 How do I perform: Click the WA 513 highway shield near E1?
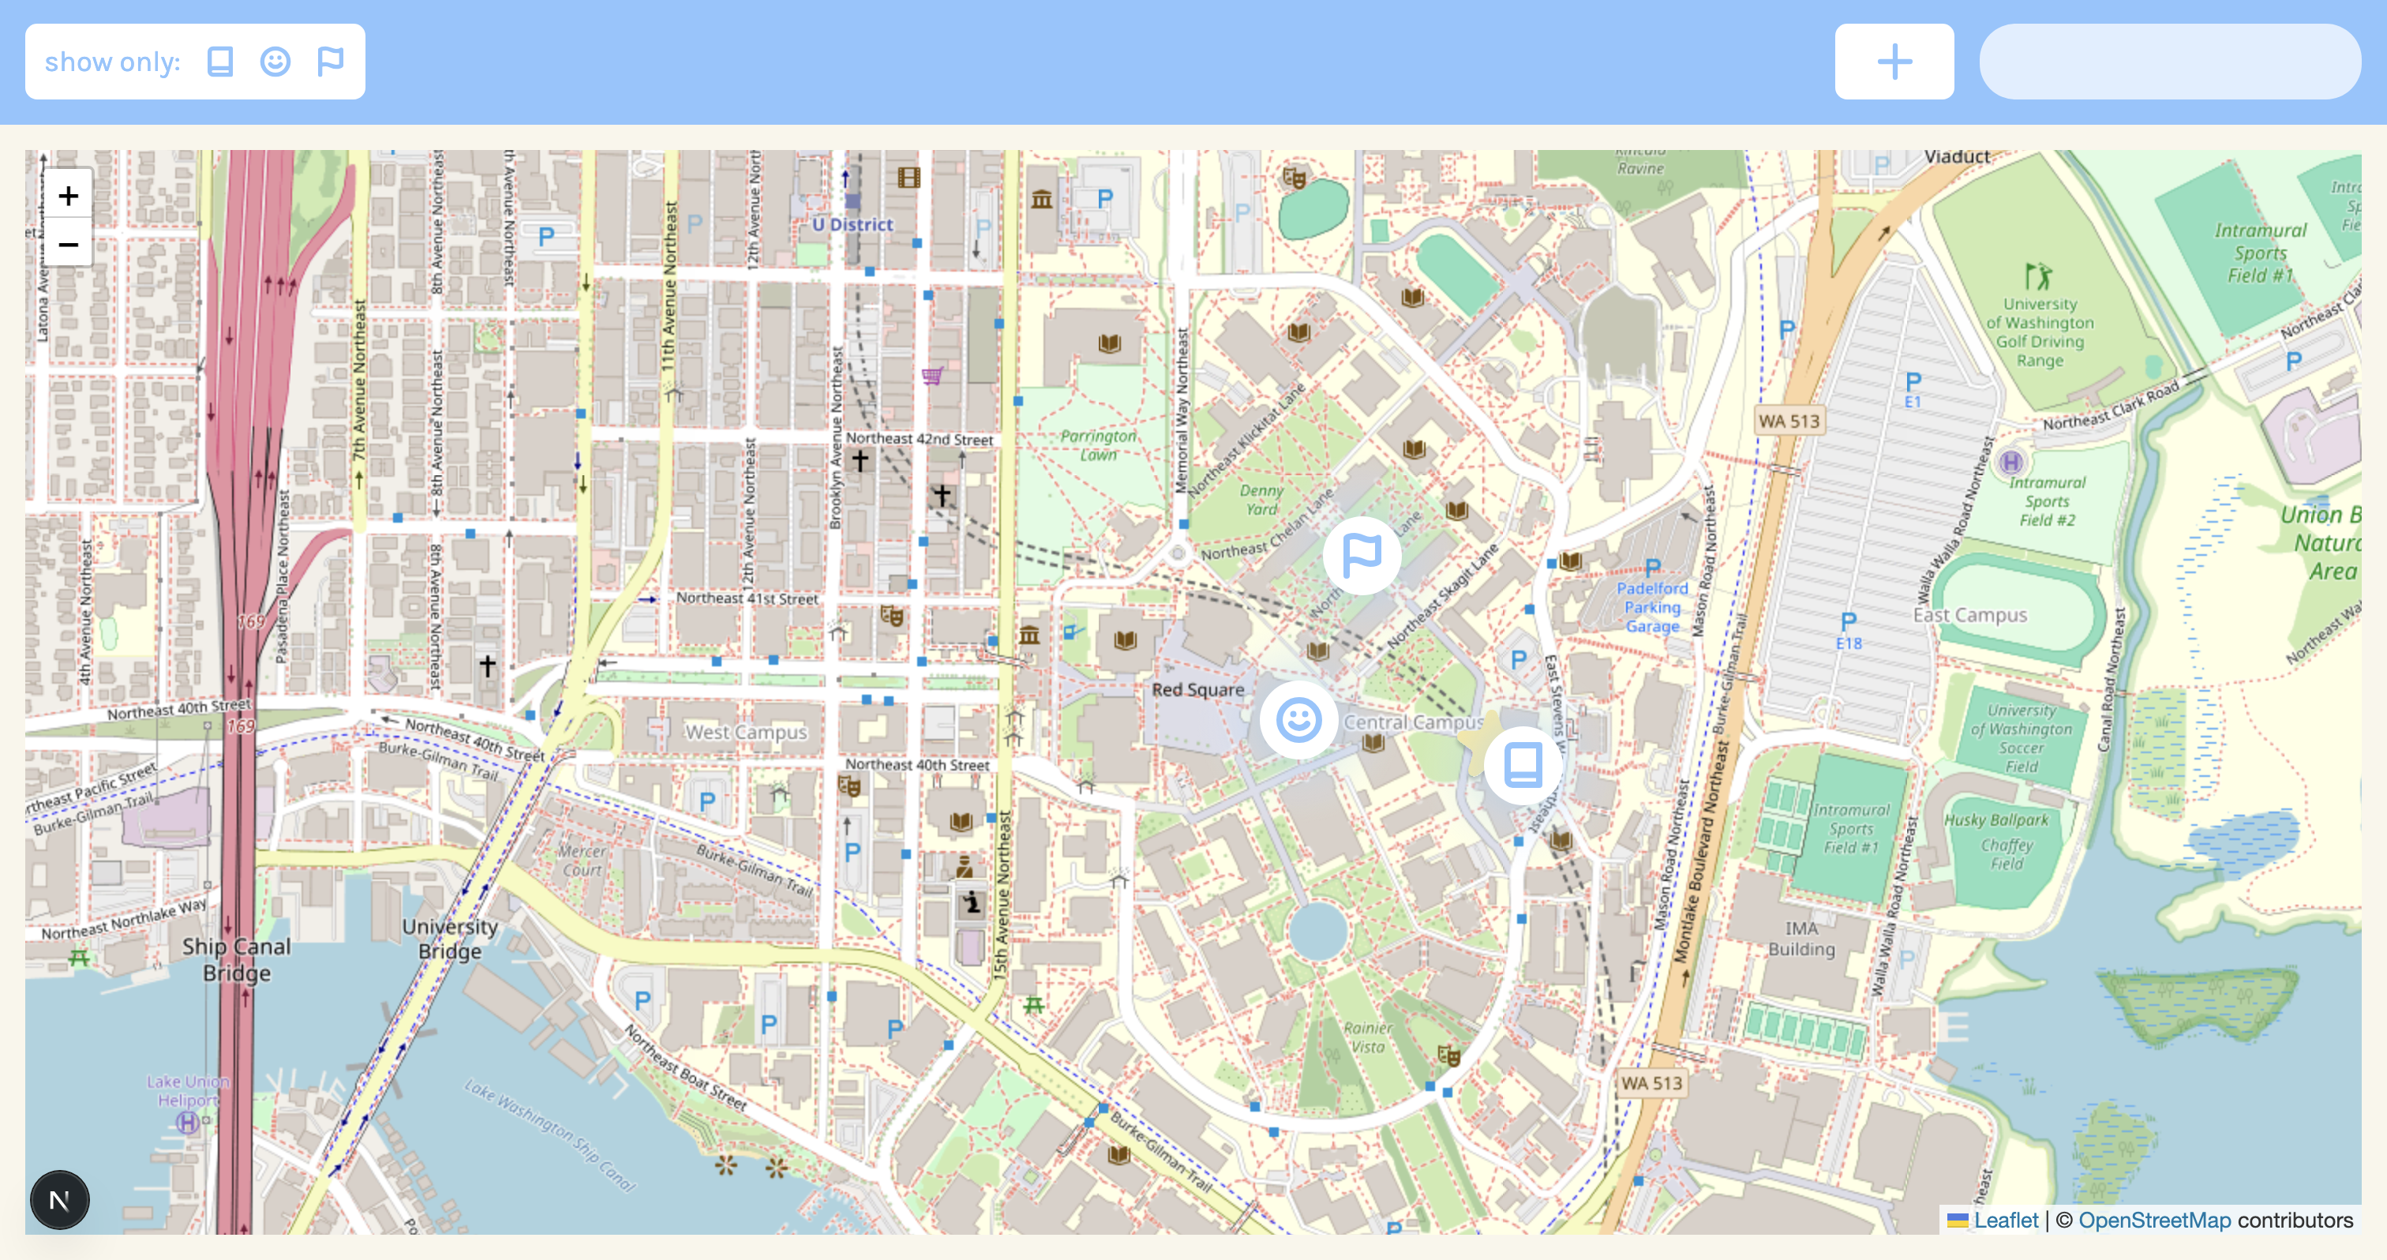(1789, 422)
